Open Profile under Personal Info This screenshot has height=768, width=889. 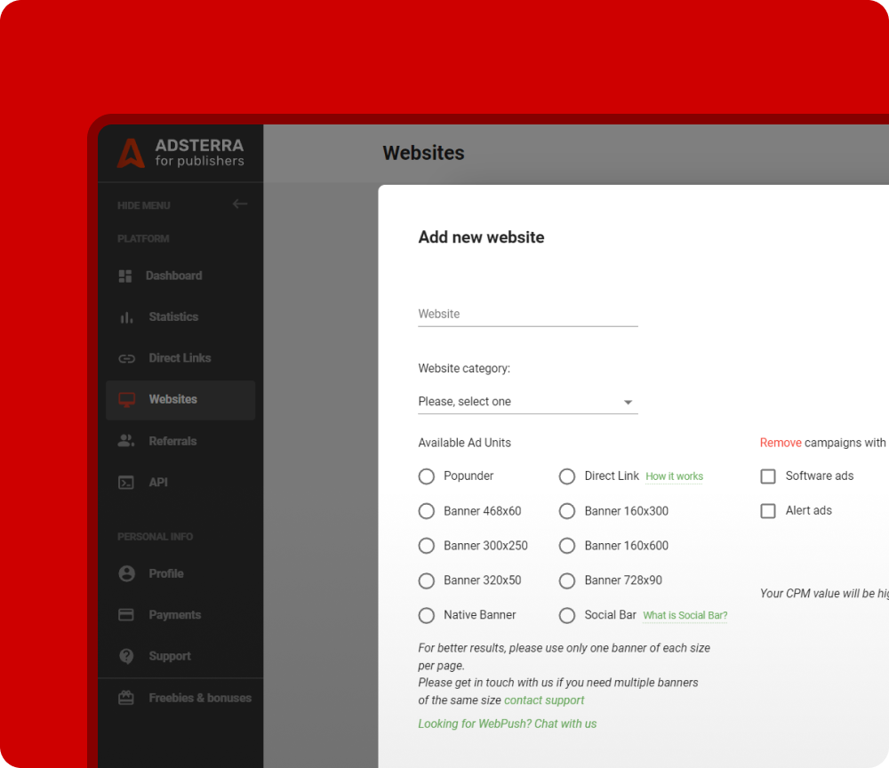click(x=166, y=573)
